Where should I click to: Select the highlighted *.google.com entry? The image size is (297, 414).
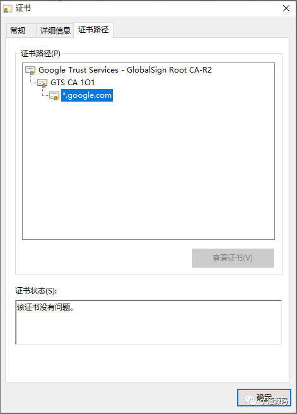coord(87,95)
